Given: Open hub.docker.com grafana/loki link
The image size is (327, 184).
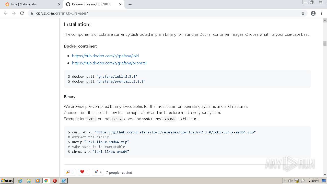Looking at the screenshot, I should pos(105,56).
